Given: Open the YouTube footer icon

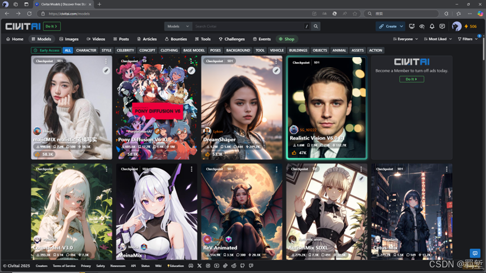Looking at the screenshot, I should coord(217,266).
